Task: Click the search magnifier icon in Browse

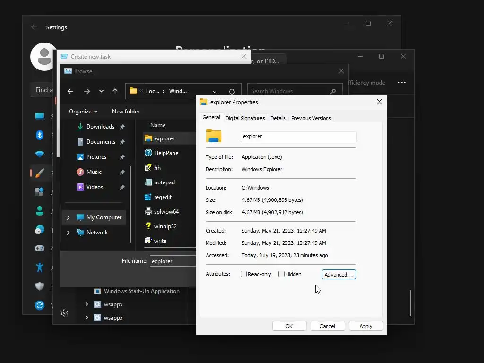Action: coord(333,91)
